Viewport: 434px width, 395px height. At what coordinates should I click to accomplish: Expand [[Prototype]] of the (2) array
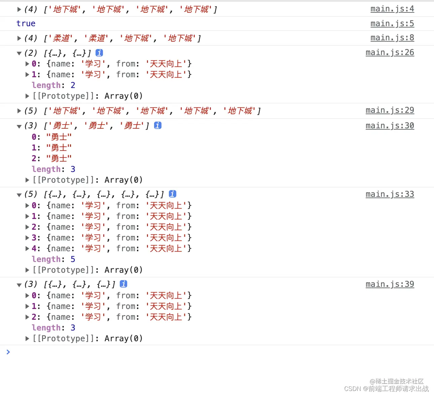tap(27, 96)
